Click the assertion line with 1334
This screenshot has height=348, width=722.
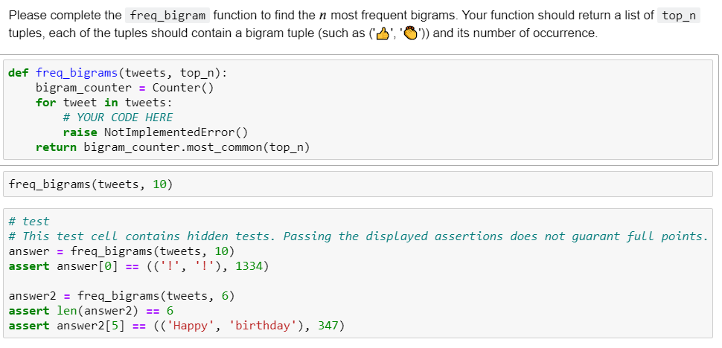[x=138, y=266]
